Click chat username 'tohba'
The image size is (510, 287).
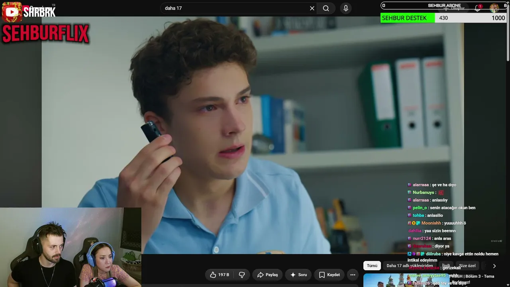pyautogui.click(x=418, y=216)
